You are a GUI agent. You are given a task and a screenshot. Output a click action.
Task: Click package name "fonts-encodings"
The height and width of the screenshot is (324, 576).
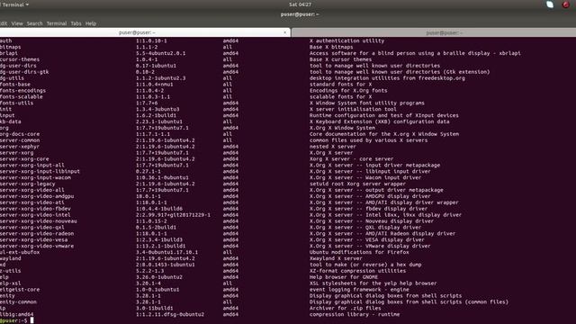22,91
